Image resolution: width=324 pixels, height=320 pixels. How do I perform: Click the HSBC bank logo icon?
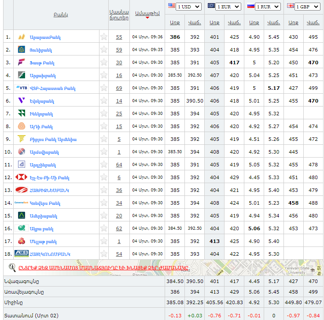pyautogui.click(x=22, y=177)
